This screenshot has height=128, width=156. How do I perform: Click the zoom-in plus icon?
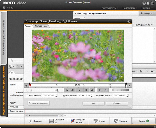coord(58,90)
